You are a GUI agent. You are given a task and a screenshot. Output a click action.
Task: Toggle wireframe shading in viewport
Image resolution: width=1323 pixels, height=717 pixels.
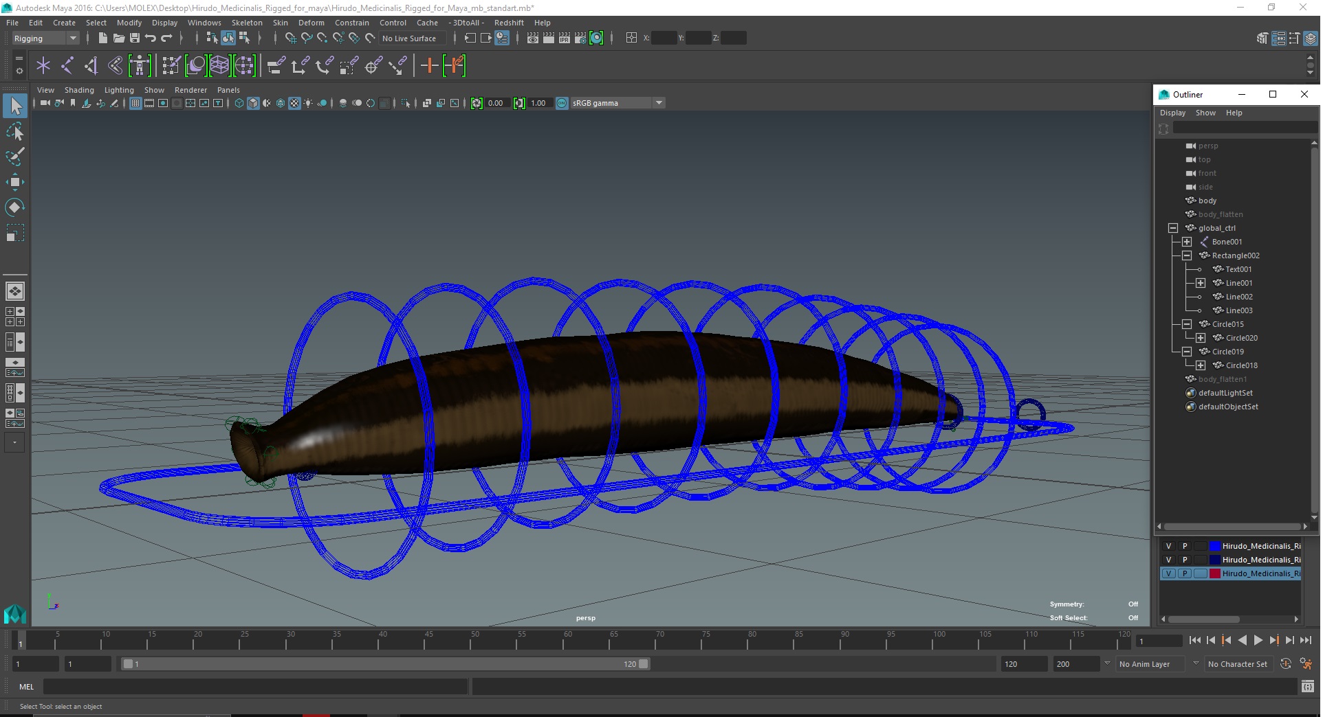pos(239,103)
